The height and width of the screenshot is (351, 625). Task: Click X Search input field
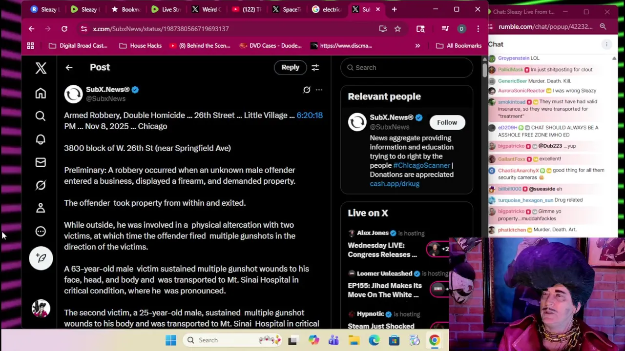pyautogui.click(x=407, y=68)
